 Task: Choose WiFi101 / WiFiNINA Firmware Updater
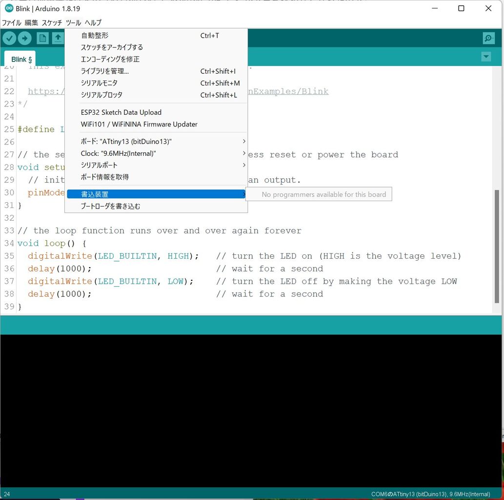click(157, 124)
